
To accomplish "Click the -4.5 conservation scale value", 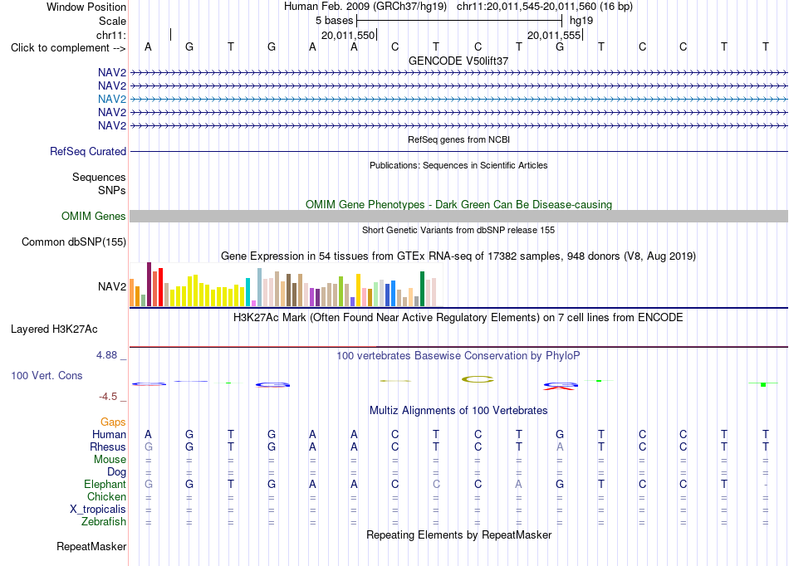I will click(x=108, y=397).
